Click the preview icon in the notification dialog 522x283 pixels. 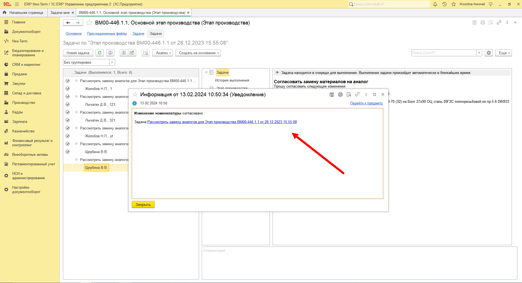(x=349, y=95)
